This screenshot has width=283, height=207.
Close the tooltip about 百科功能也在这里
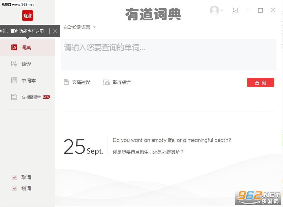coord(55,31)
